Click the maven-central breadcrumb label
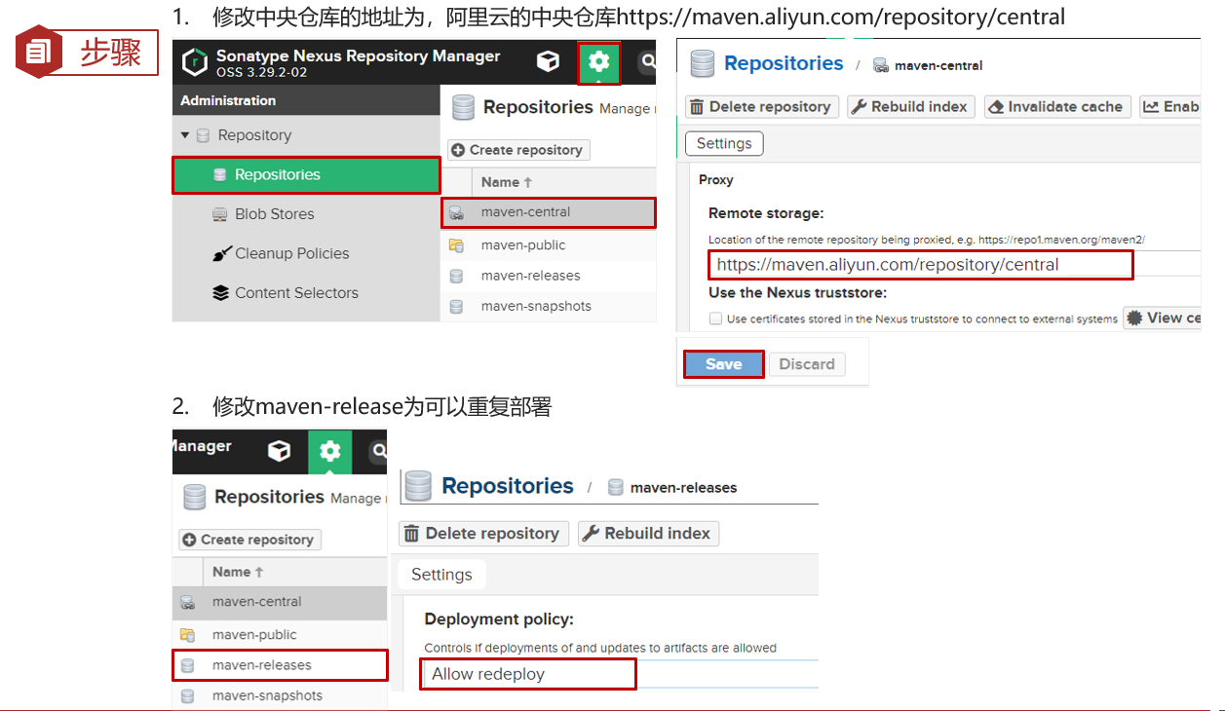The image size is (1225, 711). click(938, 65)
